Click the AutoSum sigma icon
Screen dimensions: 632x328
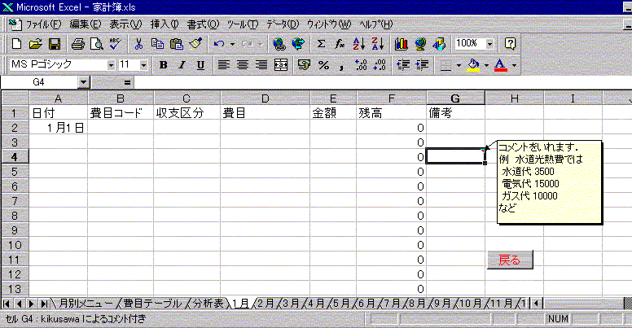point(321,43)
